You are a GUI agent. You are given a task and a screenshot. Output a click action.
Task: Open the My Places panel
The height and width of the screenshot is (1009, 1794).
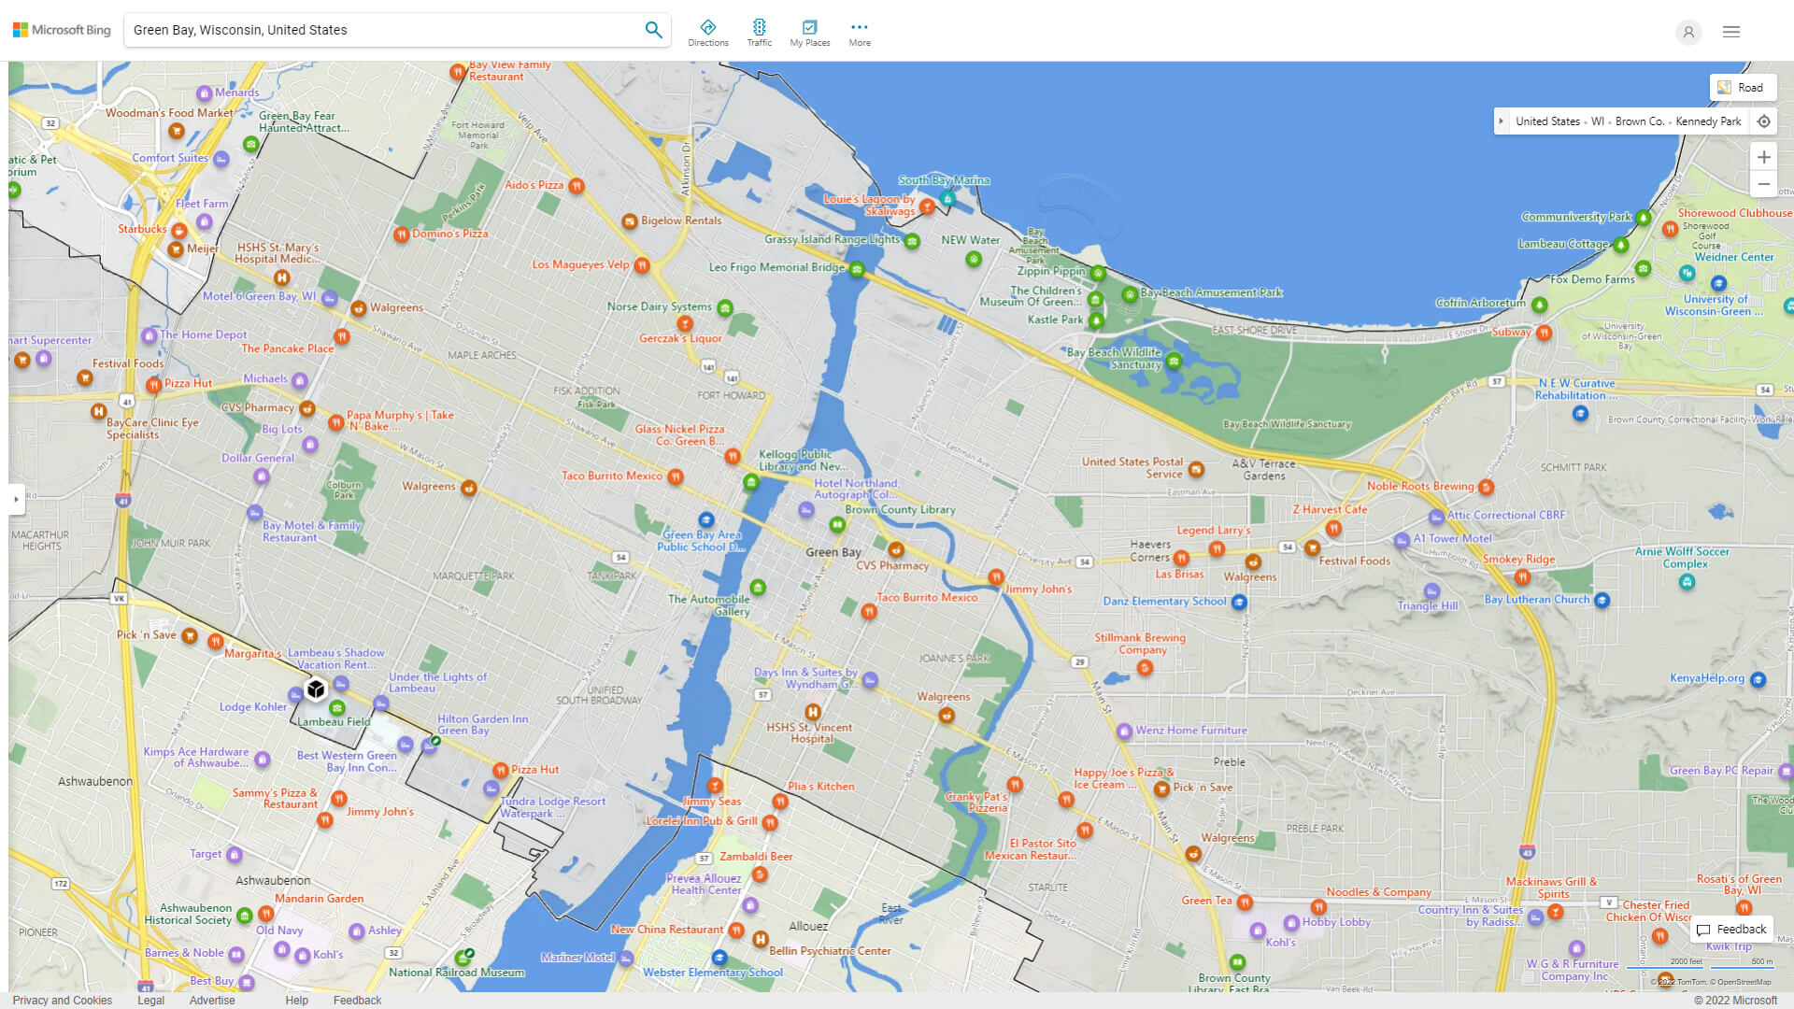(x=809, y=33)
